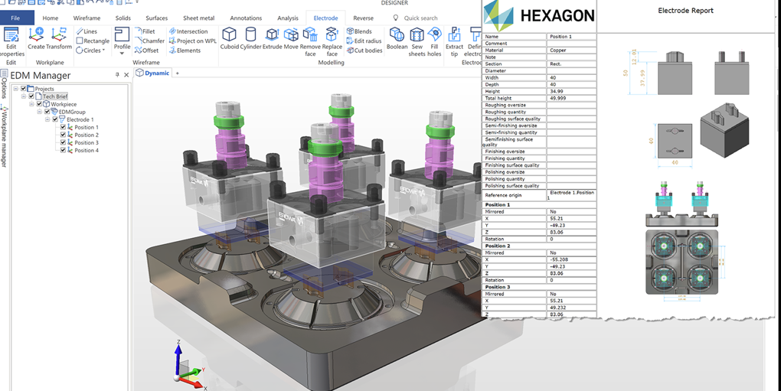The width and height of the screenshot is (781, 391).
Task: Collapse the Tech Brief tree node
Action: (24, 96)
